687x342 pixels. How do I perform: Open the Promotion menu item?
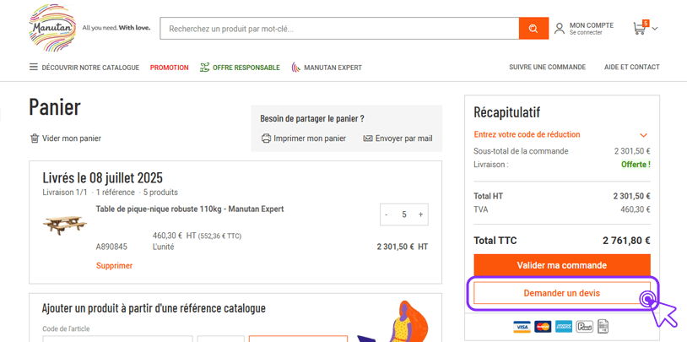coord(169,68)
